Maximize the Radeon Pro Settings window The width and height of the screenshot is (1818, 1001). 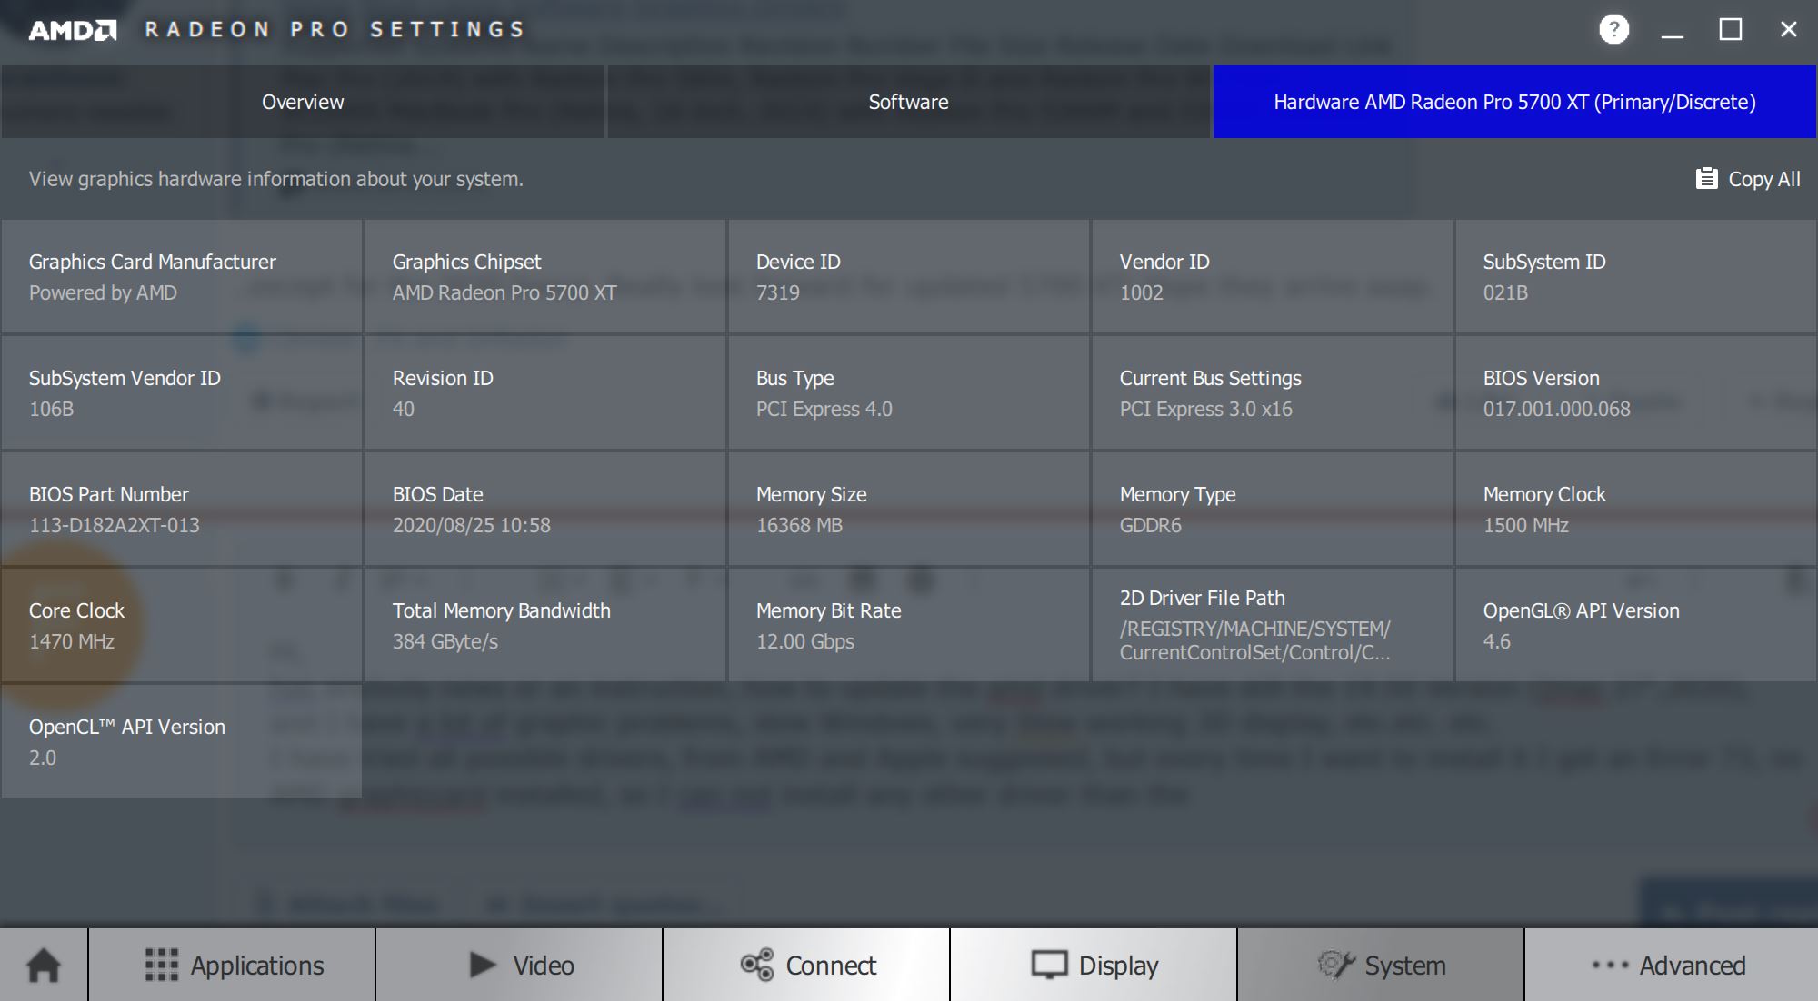tap(1731, 29)
